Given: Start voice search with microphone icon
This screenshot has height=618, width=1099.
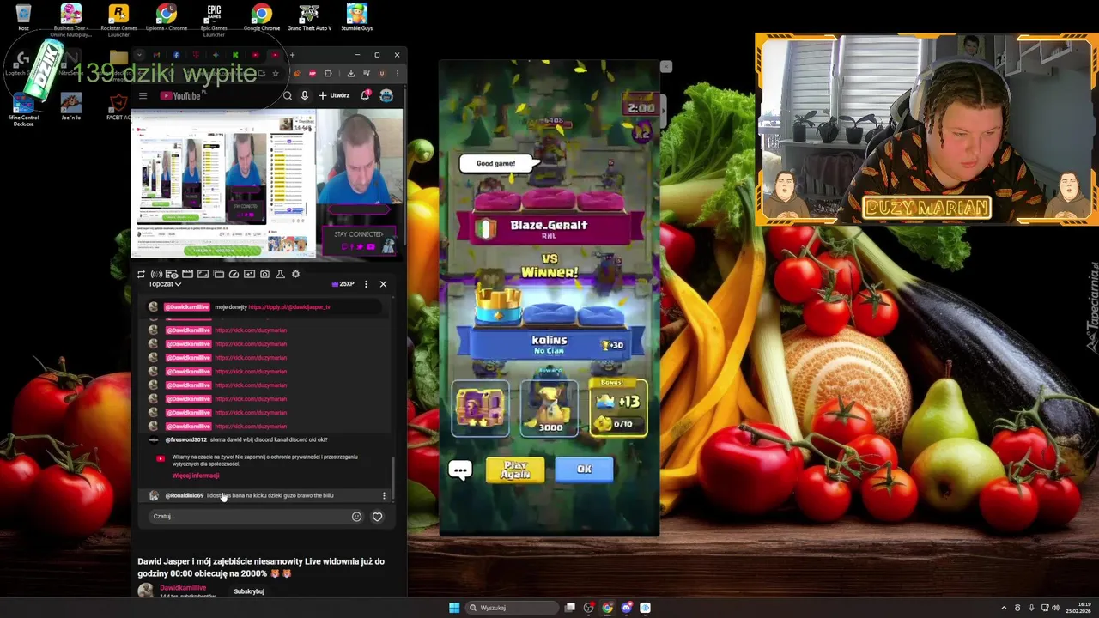Looking at the screenshot, I should pyautogui.click(x=305, y=95).
